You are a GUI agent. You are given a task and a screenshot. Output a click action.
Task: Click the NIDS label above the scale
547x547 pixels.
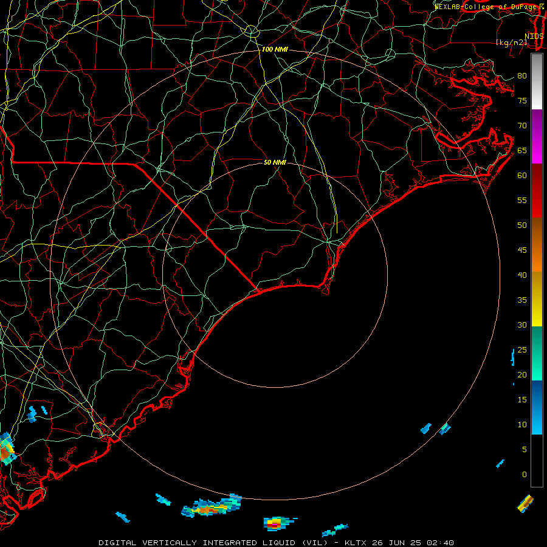coord(534,36)
